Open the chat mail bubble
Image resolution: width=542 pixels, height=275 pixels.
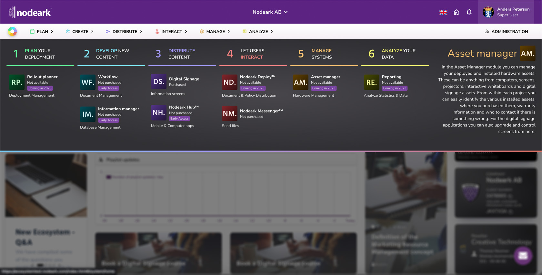coord(523,256)
